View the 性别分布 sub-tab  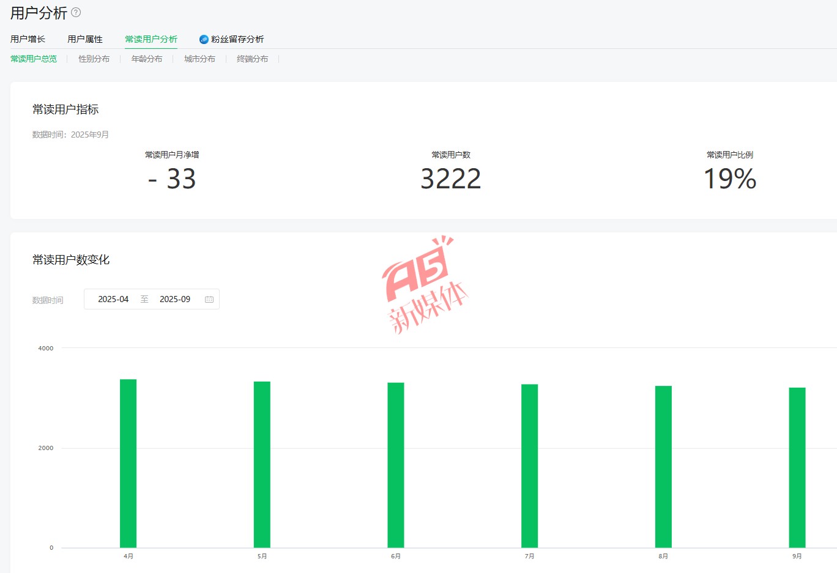coord(94,59)
